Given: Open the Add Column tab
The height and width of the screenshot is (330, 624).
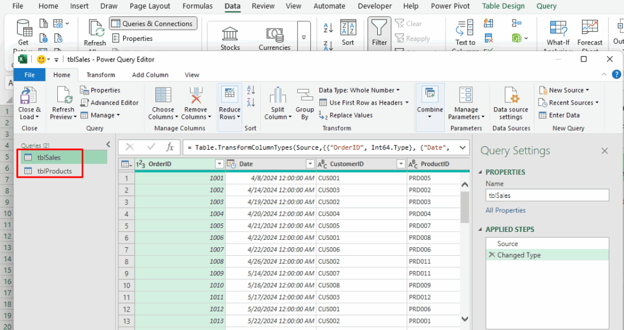Looking at the screenshot, I should coord(150,75).
